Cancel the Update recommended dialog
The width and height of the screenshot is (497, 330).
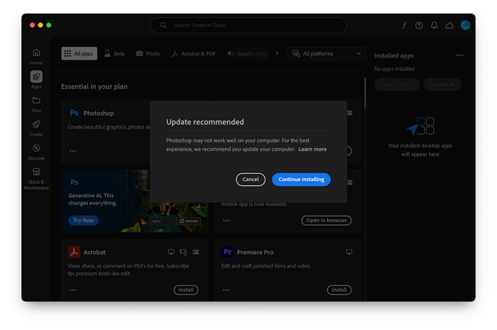(x=251, y=180)
